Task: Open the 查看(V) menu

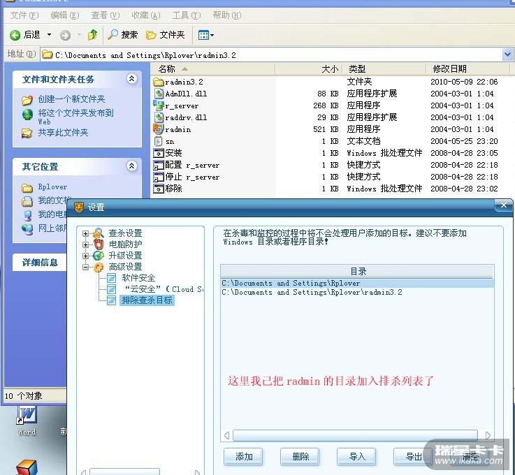Action: tap(105, 15)
